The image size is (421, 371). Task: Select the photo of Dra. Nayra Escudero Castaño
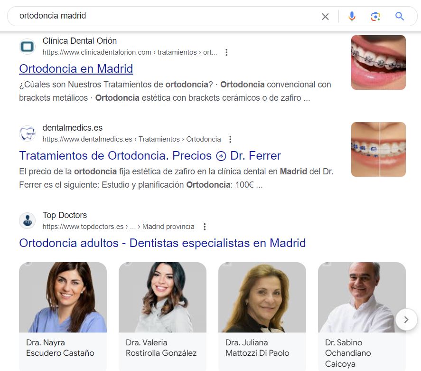(x=63, y=297)
